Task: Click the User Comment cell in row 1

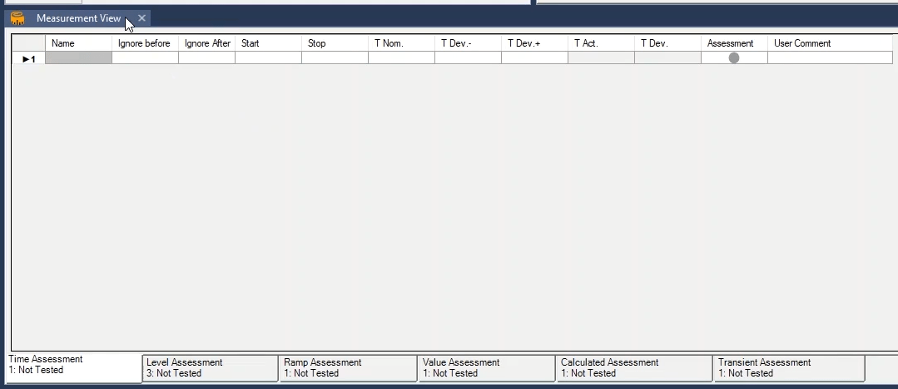Action: [829, 58]
